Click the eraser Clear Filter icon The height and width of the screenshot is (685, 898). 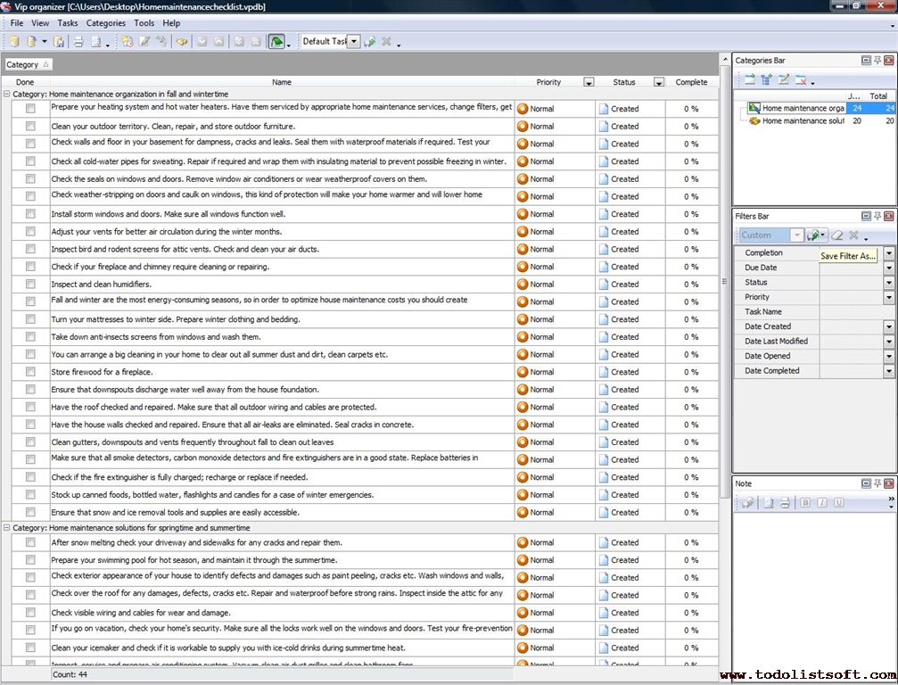pos(836,235)
